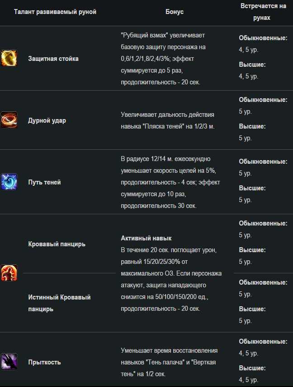The height and width of the screenshot is (387, 293).
Task: Select the Кровавый панцирь talent name
Action: click(57, 244)
